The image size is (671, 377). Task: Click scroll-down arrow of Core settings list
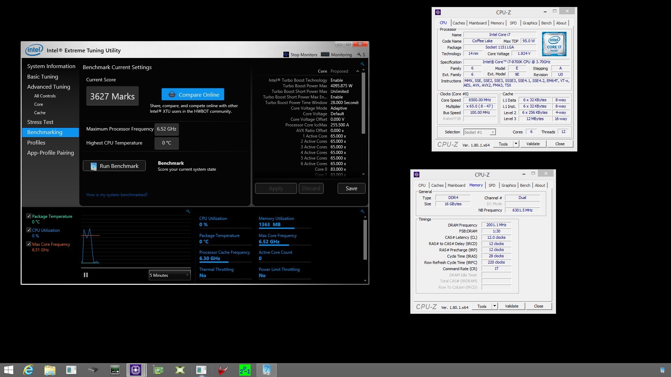(x=363, y=174)
